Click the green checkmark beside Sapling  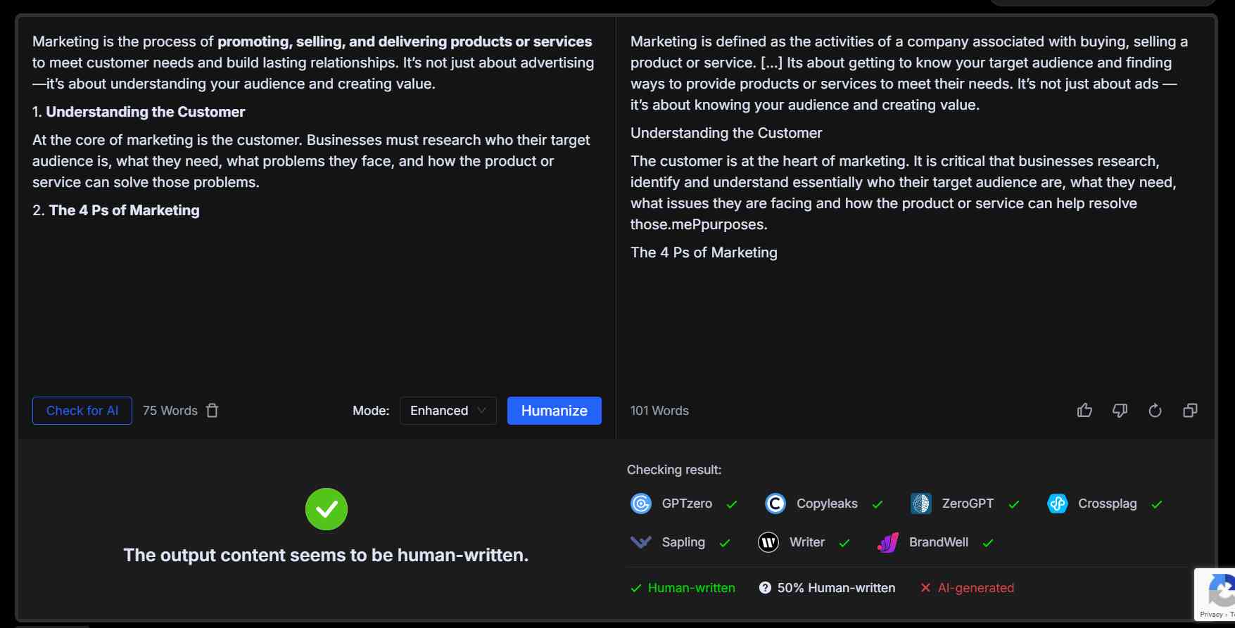click(725, 543)
